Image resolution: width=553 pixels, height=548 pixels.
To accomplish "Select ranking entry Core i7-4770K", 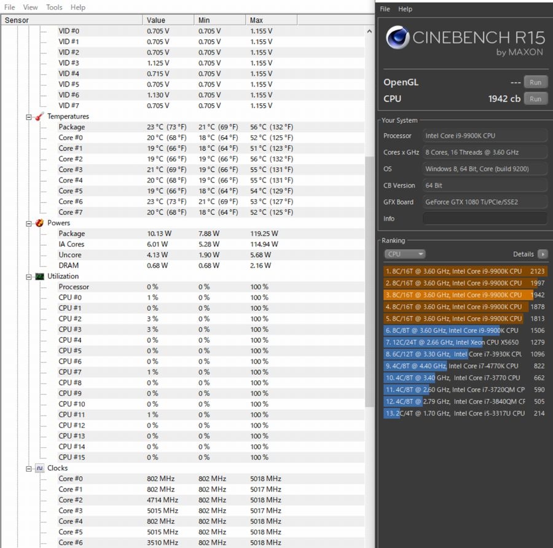I will click(465, 366).
